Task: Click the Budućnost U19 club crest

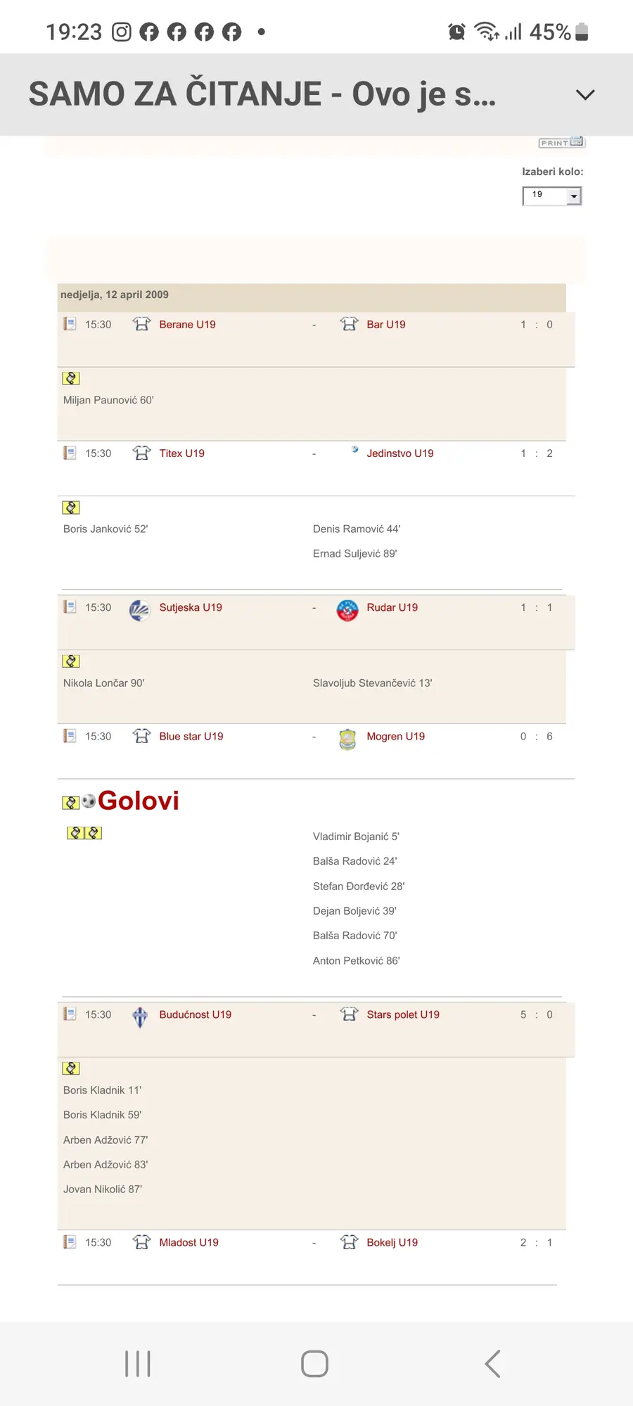Action: tap(140, 1017)
